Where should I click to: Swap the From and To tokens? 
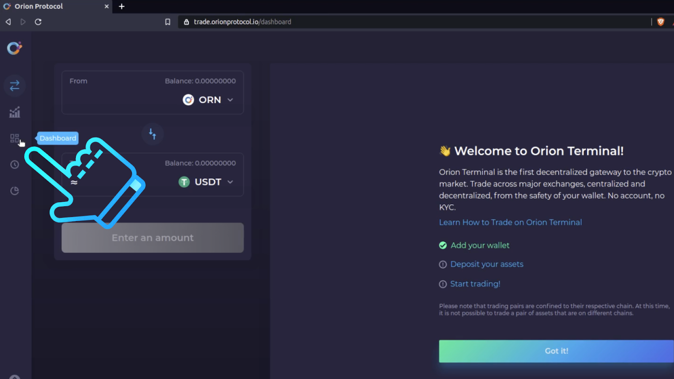pyautogui.click(x=152, y=134)
